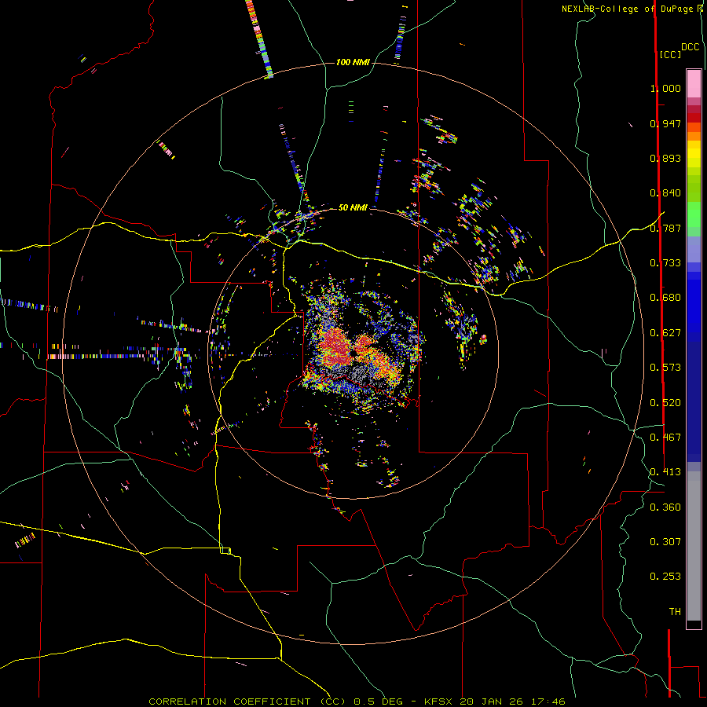Click the 0.893 legend value
Viewport: 707px width, 707px height.
tap(665, 158)
